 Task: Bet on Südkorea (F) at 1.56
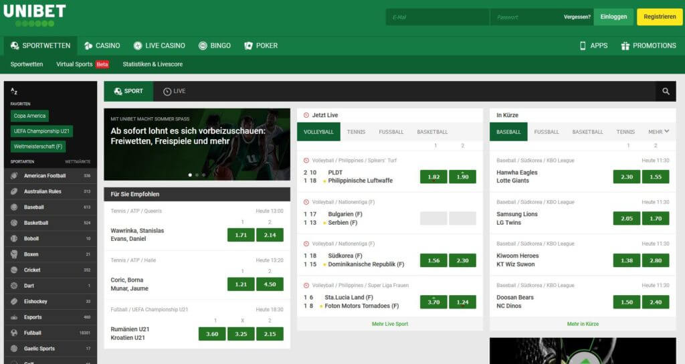pyautogui.click(x=433, y=260)
